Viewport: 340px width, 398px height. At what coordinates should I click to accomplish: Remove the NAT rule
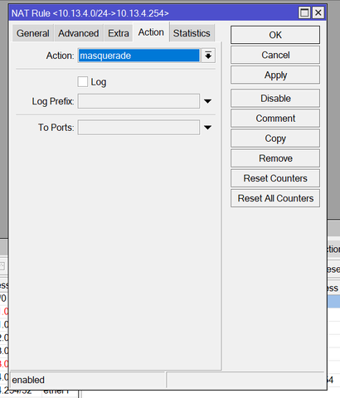(x=275, y=158)
